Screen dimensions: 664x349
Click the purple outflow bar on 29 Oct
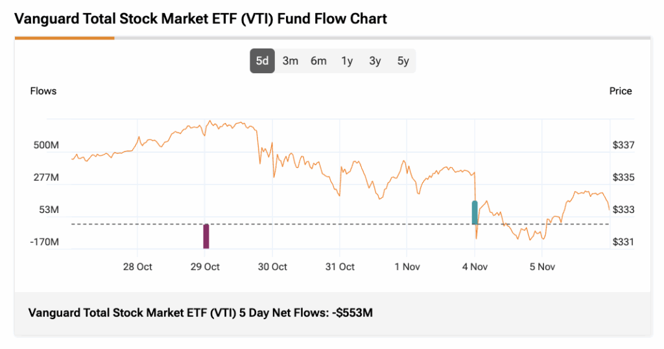206,236
